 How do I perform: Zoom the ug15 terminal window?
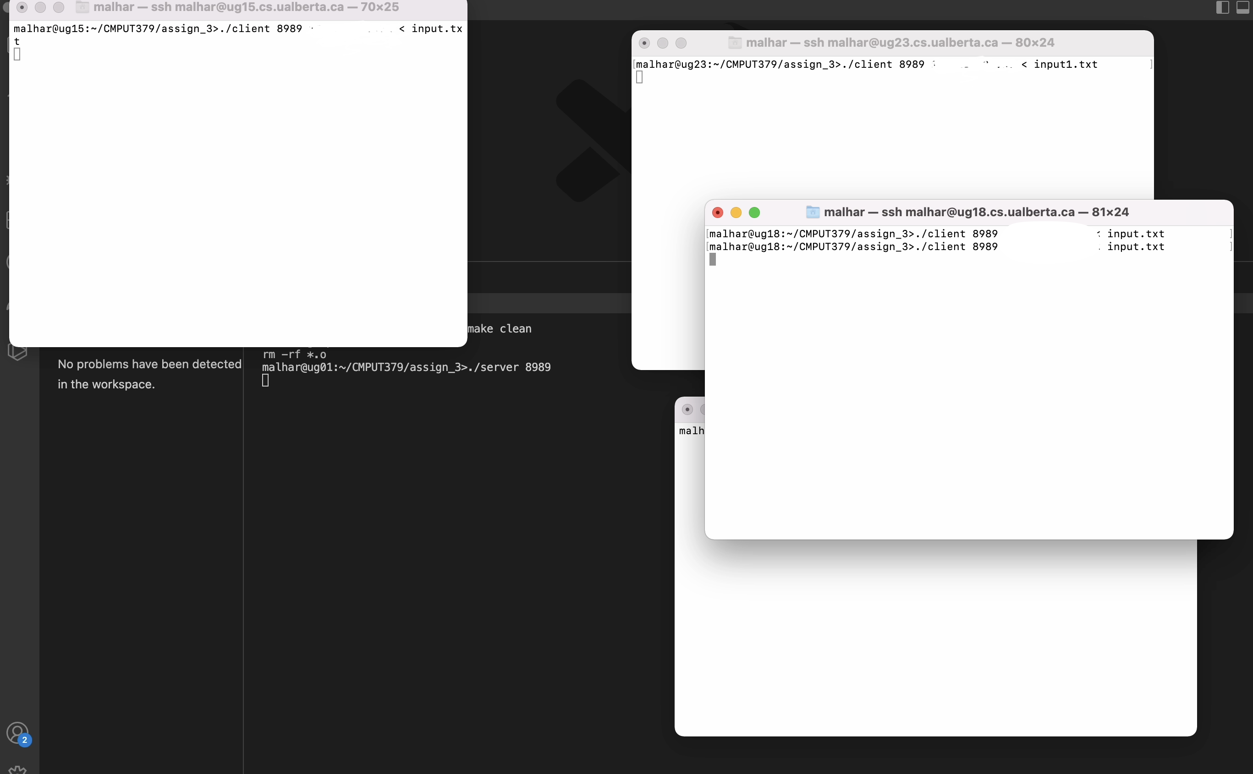click(x=59, y=7)
